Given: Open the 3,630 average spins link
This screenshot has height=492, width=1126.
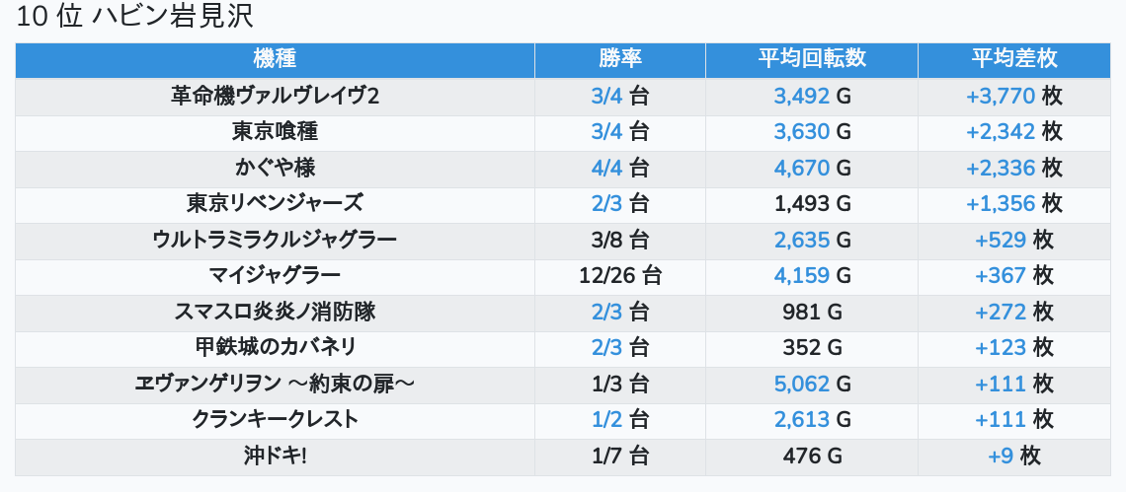Looking at the screenshot, I should (x=802, y=132).
